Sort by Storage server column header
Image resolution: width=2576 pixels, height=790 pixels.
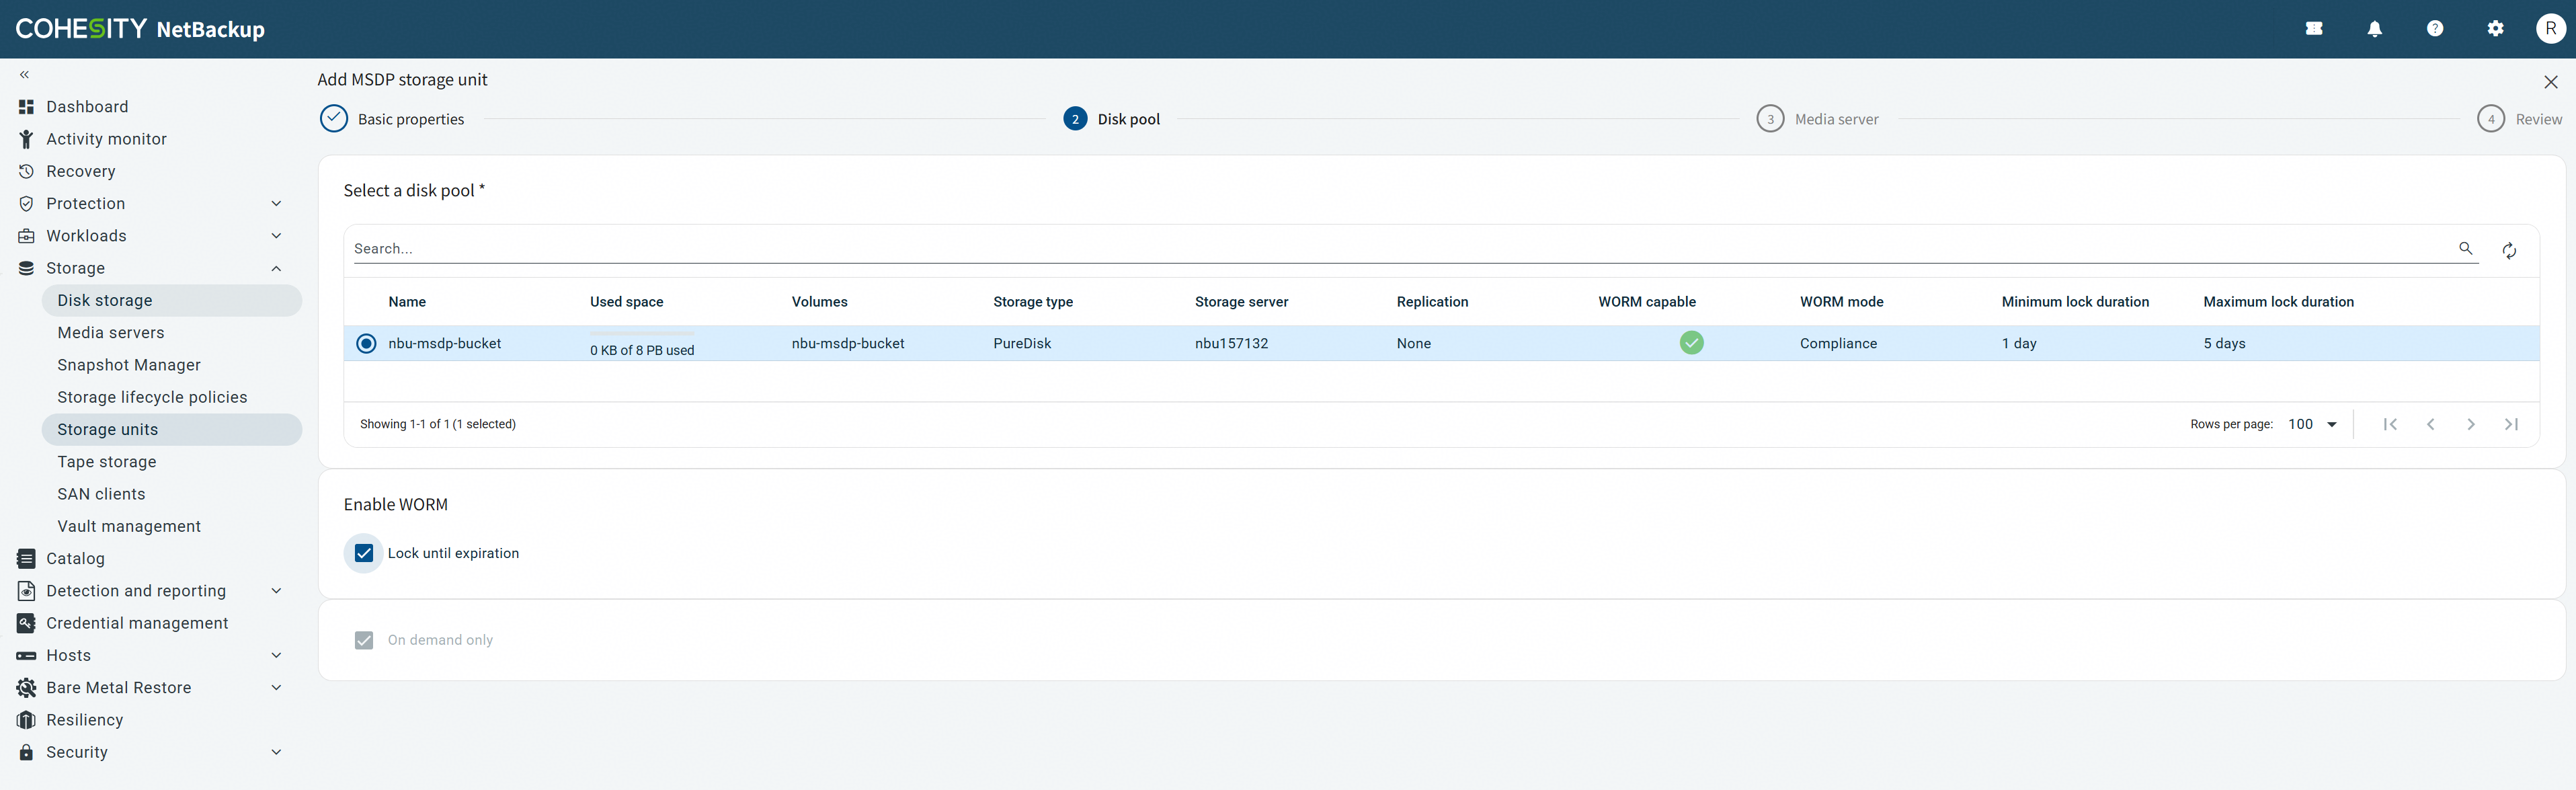pyautogui.click(x=1241, y=302)
